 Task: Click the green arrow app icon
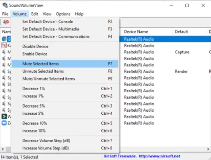4,116
